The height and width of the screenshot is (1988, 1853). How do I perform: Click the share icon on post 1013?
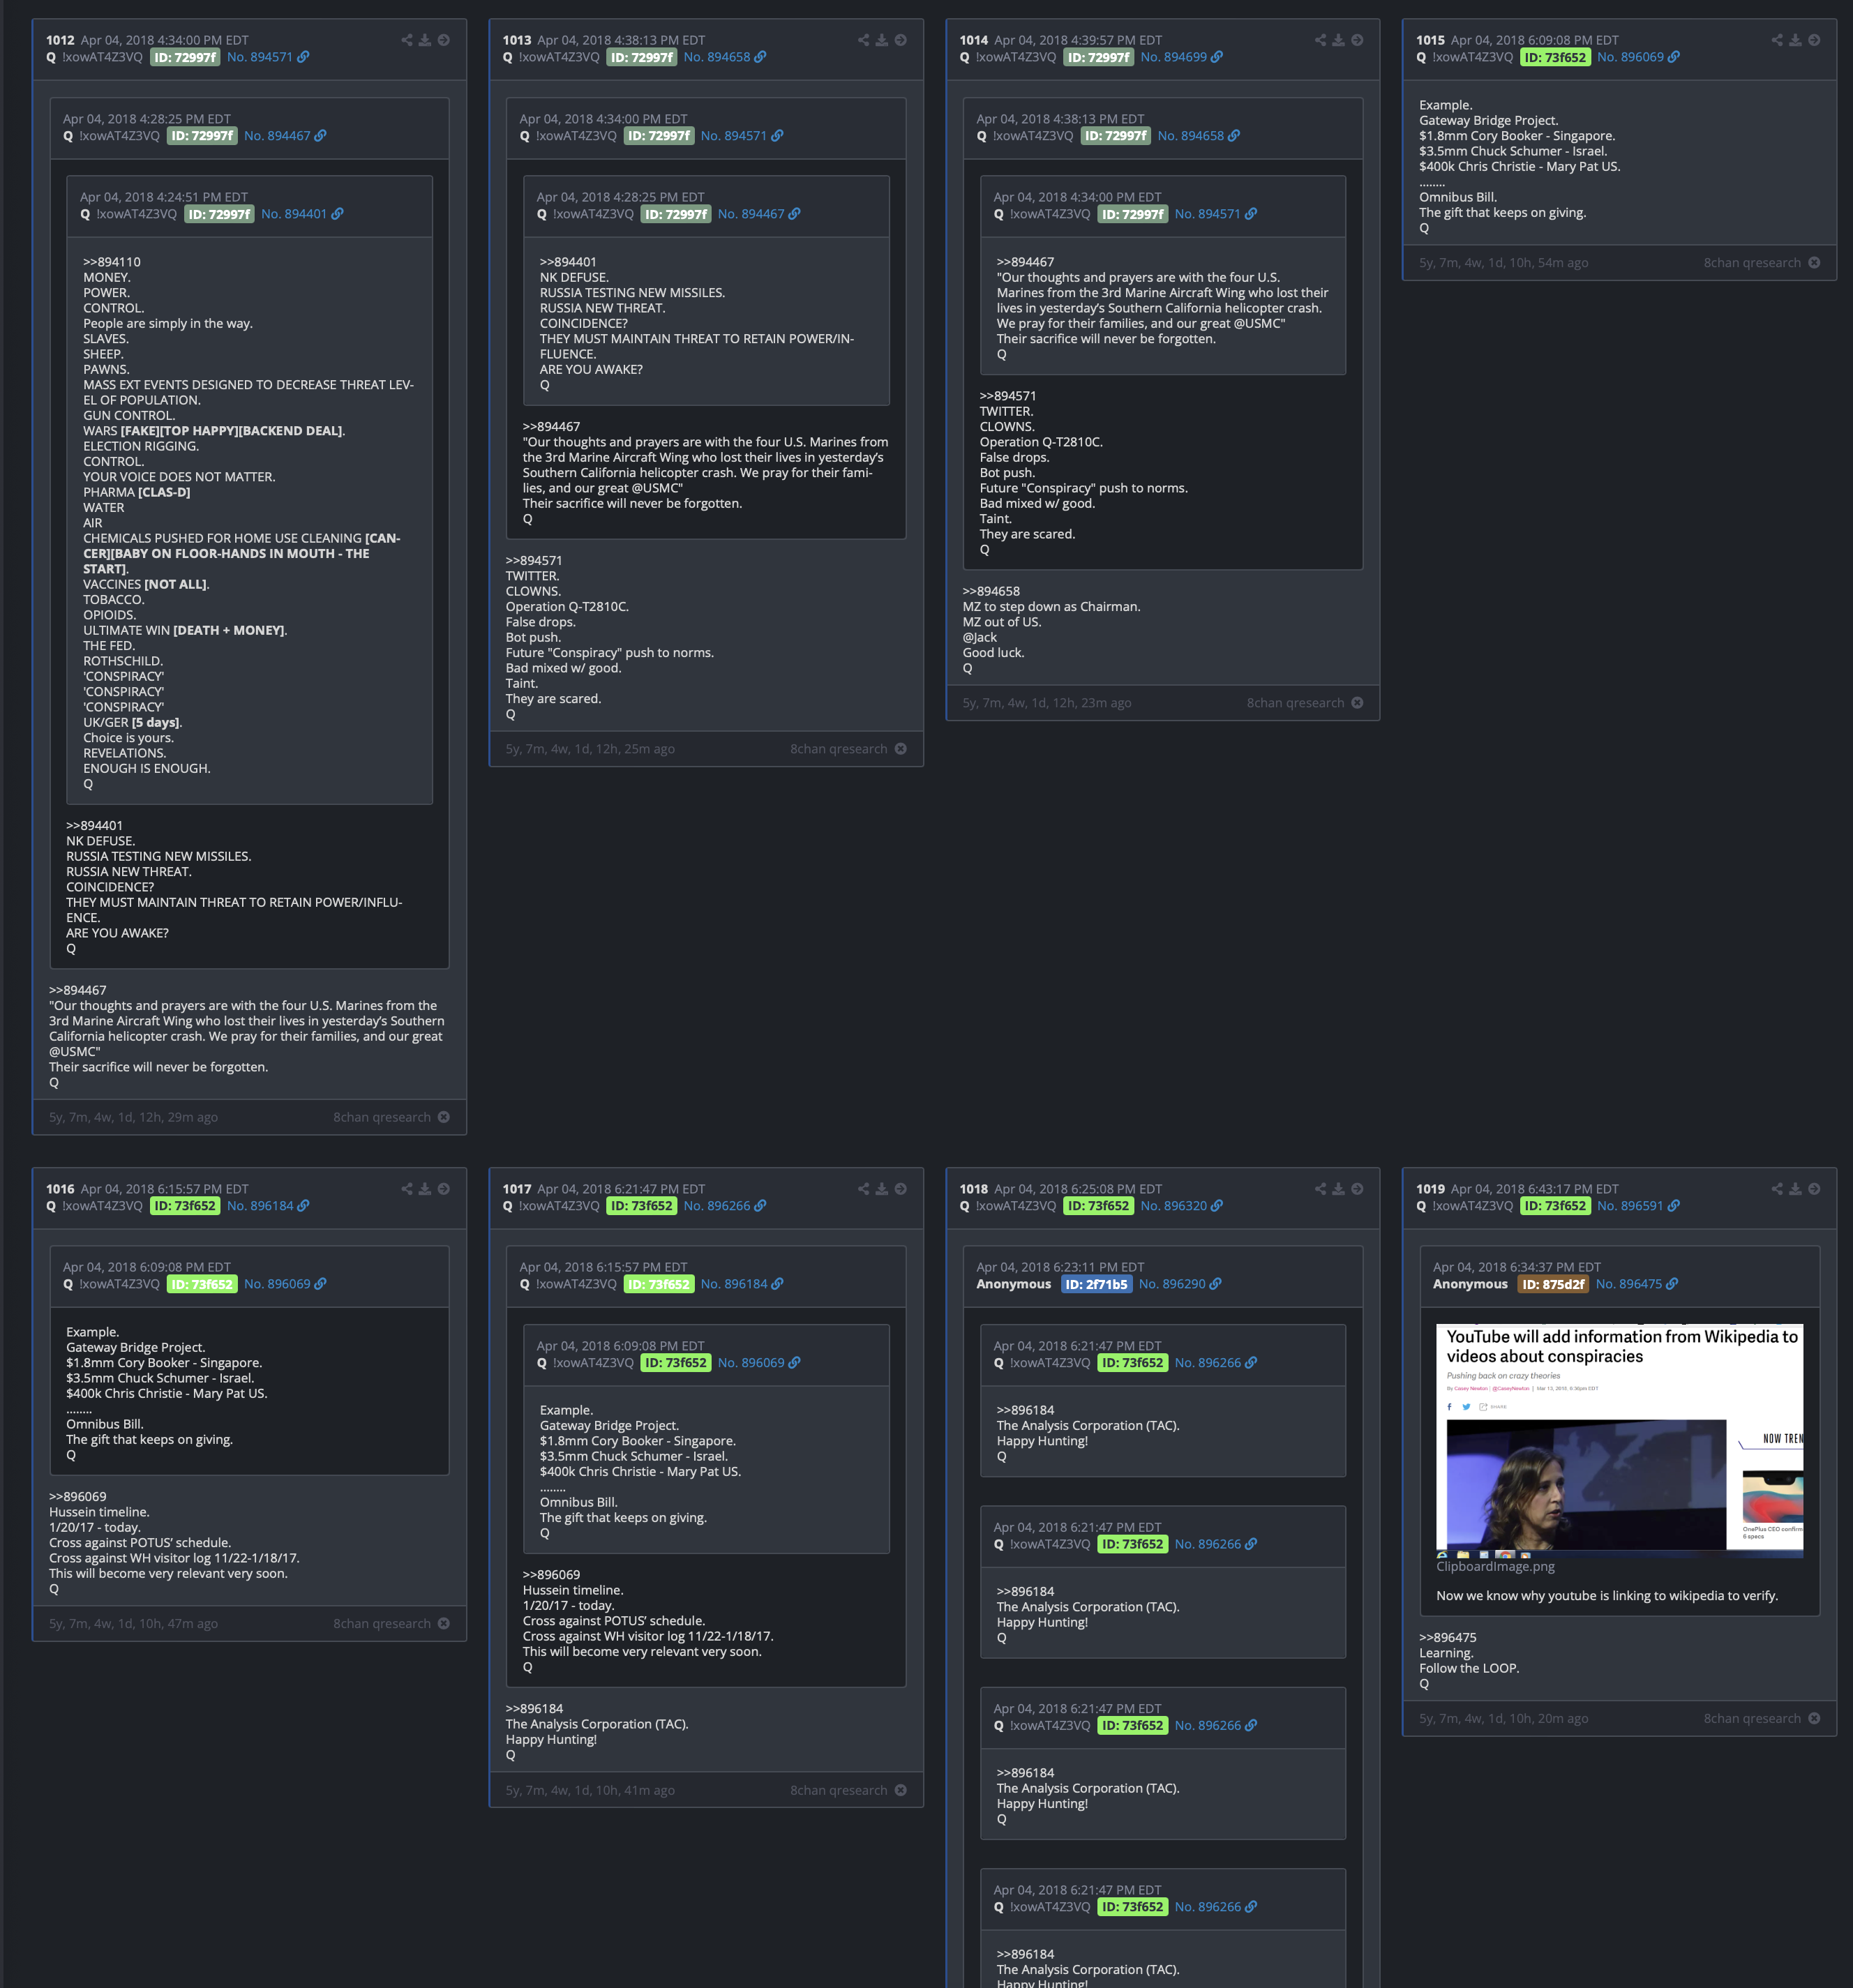coord(863,40)
